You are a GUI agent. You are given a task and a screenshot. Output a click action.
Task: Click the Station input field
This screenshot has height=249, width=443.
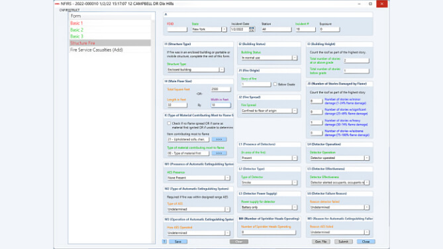pyautogui.click(x=276, y=29)
